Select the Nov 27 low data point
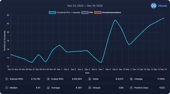This screenshot has height=94, width=170. coord(32,62)
